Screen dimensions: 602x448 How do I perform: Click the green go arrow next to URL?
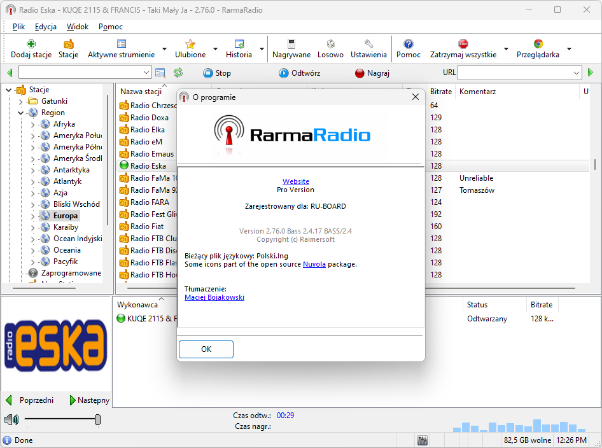591,72
